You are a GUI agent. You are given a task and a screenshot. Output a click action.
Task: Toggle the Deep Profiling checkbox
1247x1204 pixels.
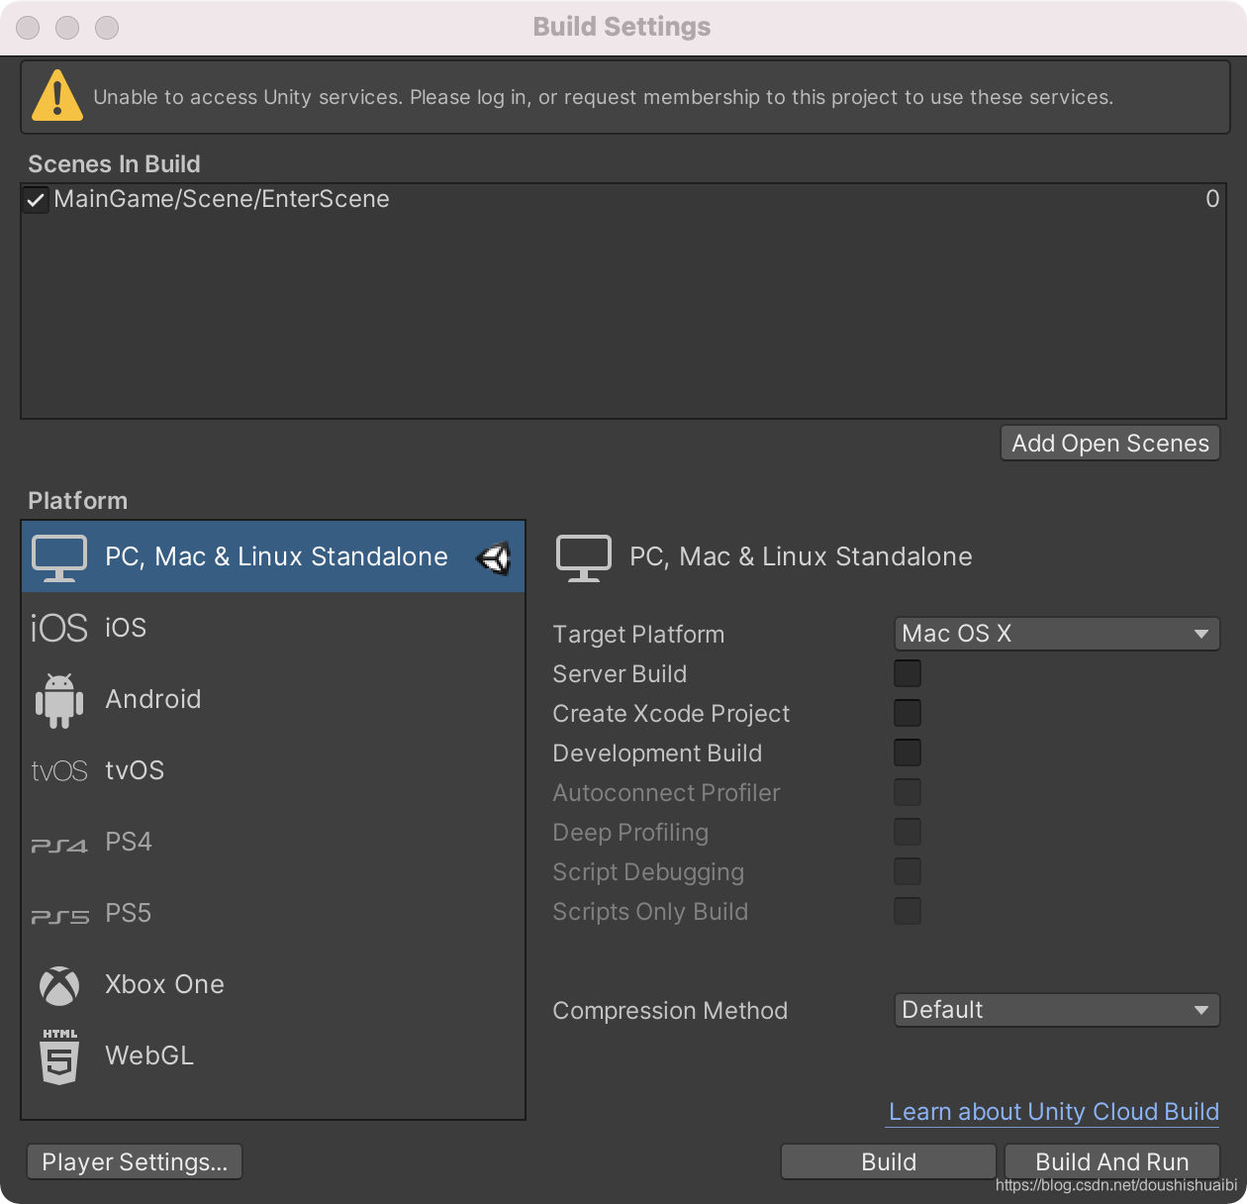click(x=908, y=832)
